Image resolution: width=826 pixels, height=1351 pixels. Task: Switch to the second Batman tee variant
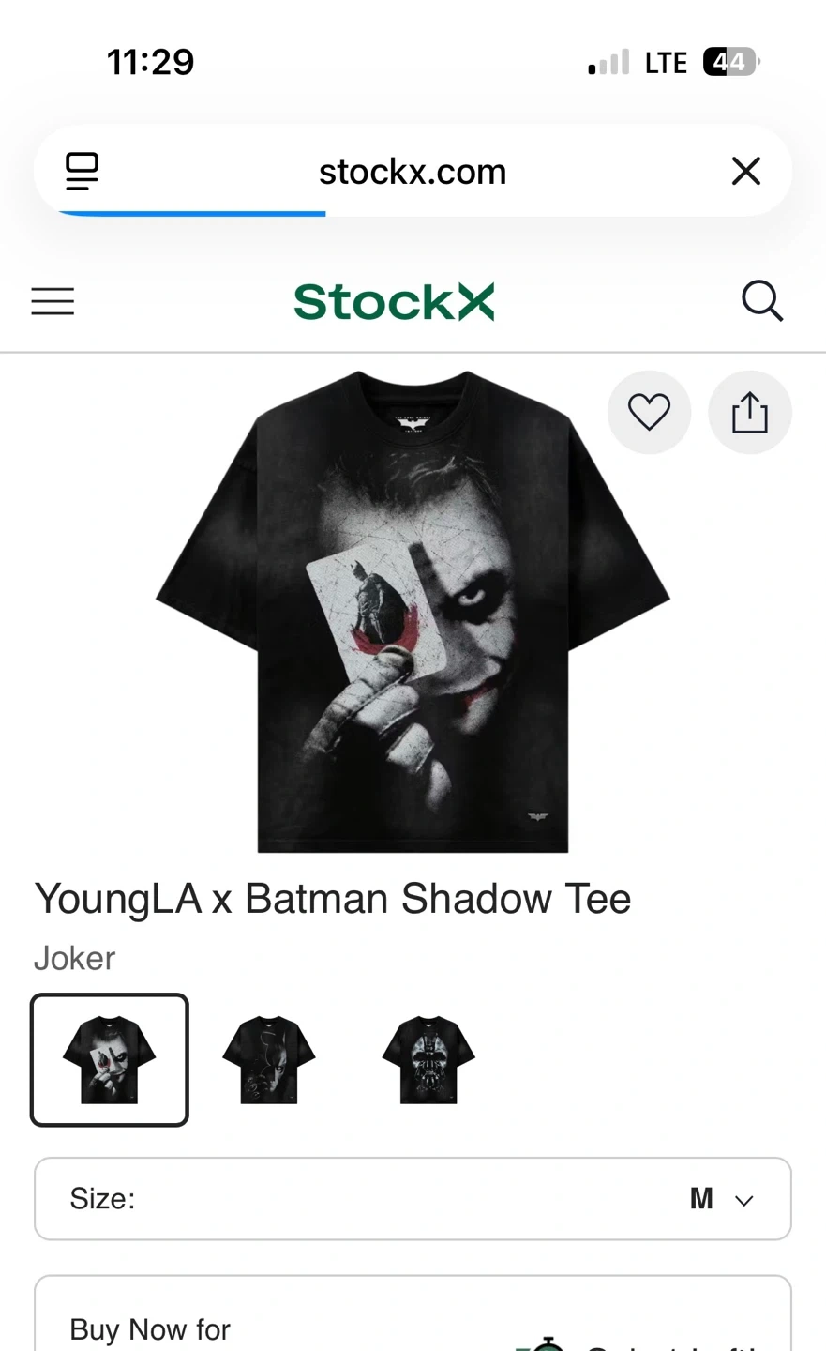click(x=269, y=1059)
